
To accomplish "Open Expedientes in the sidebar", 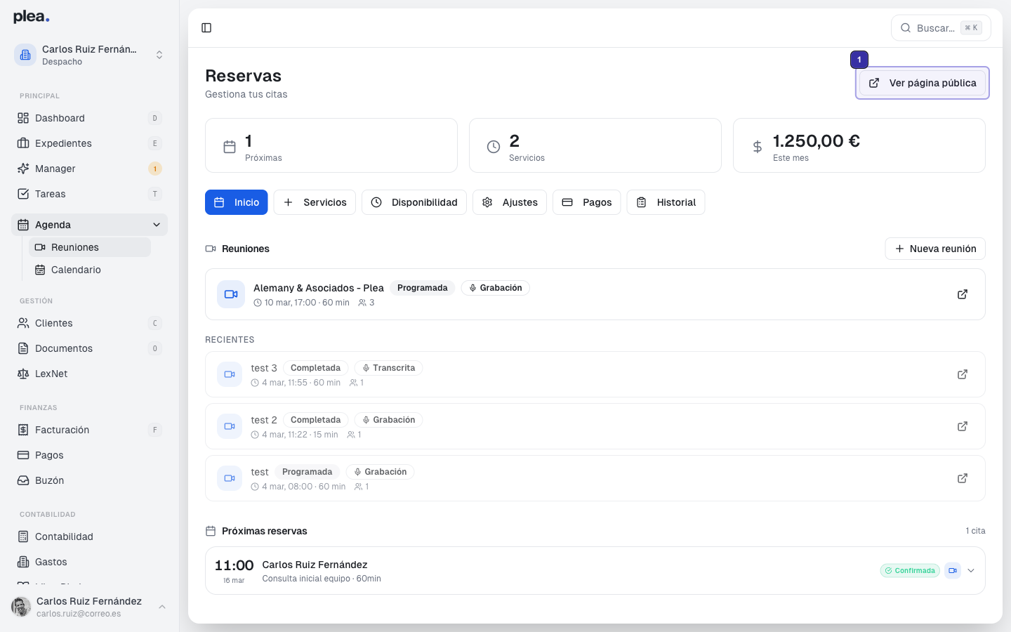I will [x=89, y=143].
